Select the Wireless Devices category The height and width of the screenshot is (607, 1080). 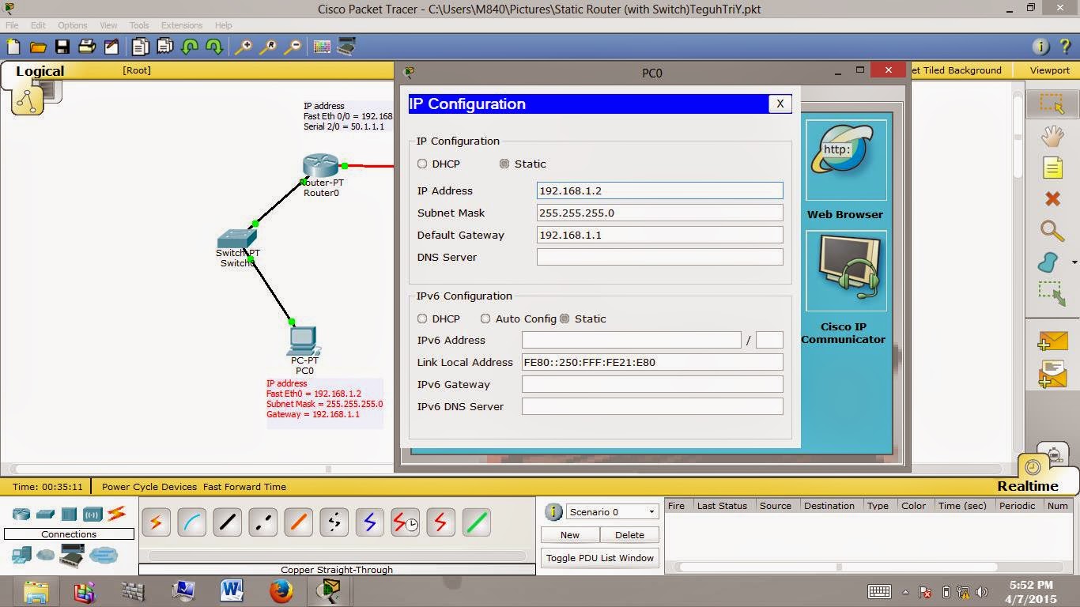pos(93,514)
